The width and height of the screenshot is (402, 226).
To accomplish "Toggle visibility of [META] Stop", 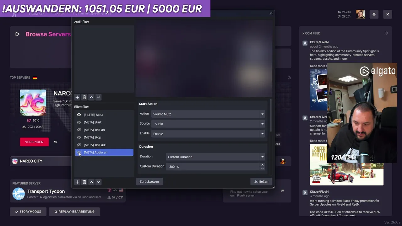I will 79,137.
